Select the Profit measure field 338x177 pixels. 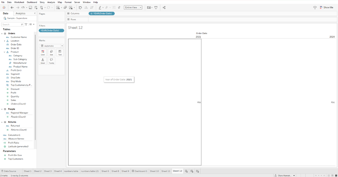pos(13,93)
